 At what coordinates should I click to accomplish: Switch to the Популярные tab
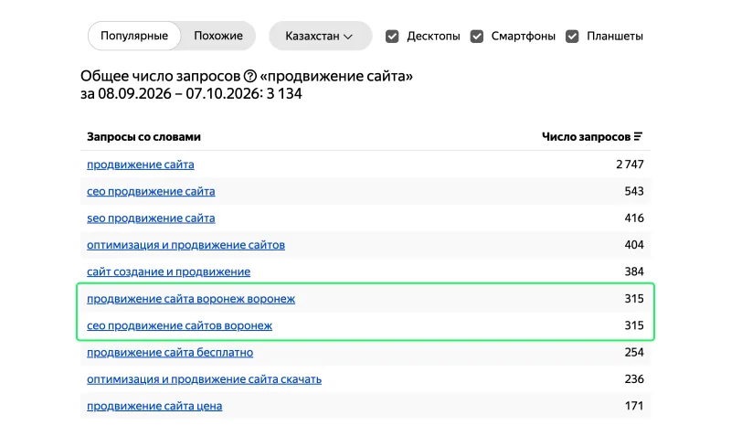[134, 36]
